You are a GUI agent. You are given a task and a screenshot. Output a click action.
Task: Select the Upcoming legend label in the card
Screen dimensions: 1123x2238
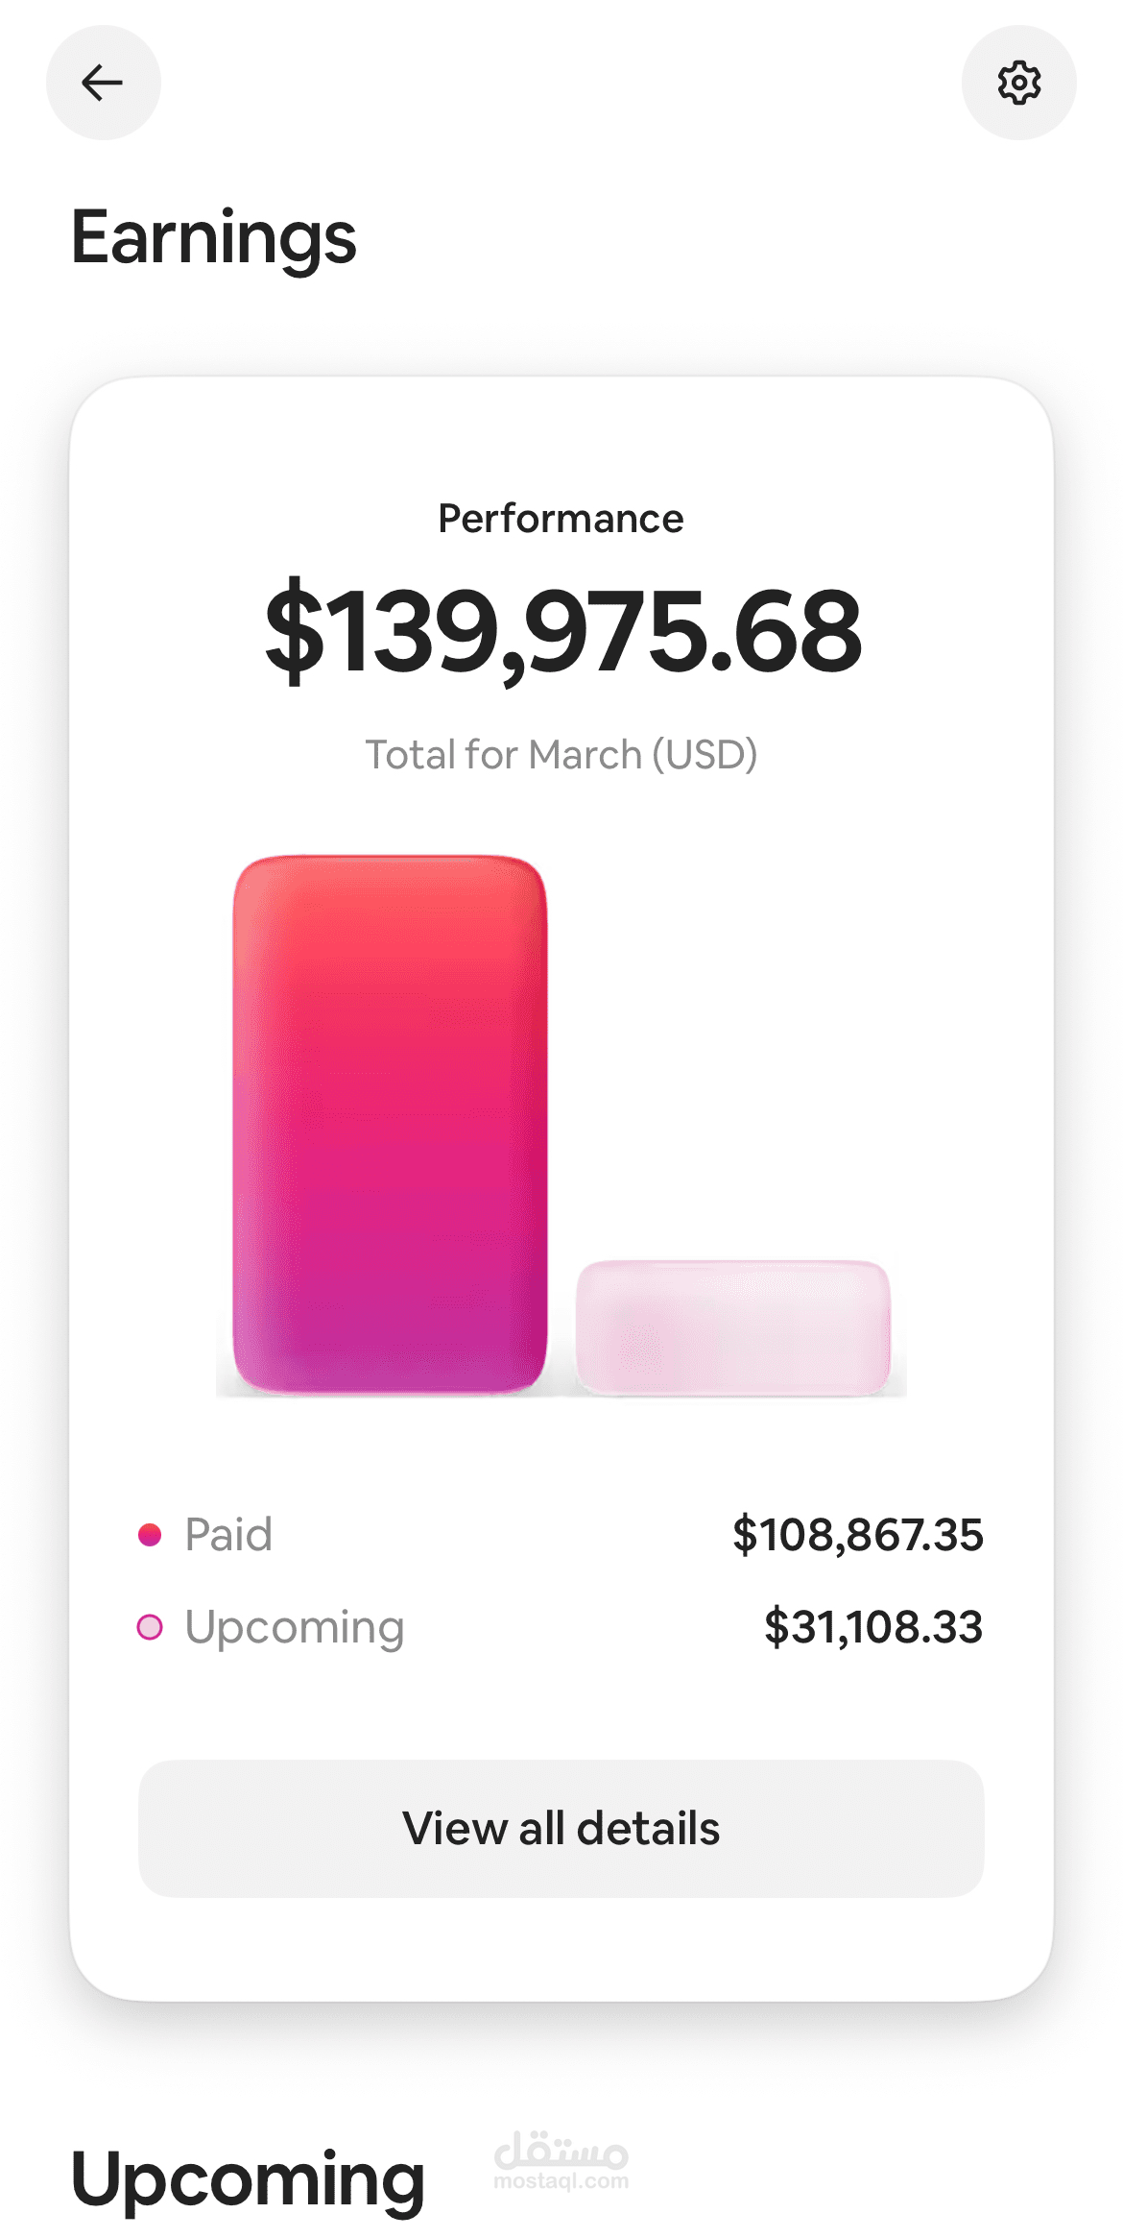coord(294,1627)
